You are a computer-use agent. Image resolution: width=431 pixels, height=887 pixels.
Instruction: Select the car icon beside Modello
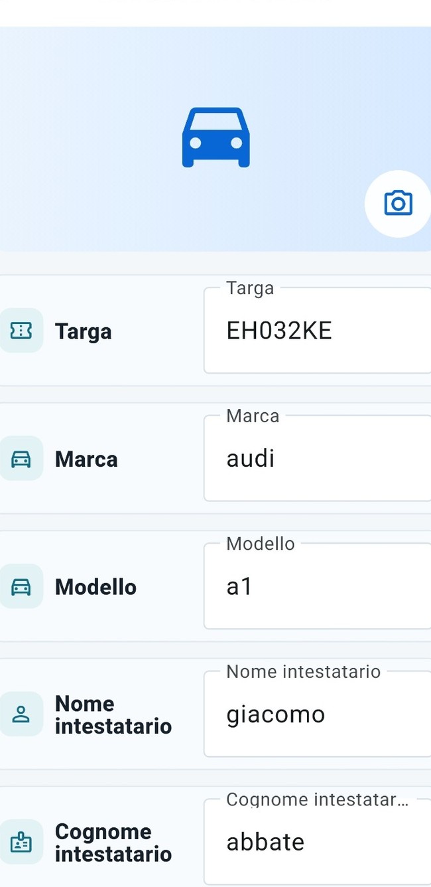(21, 586)
